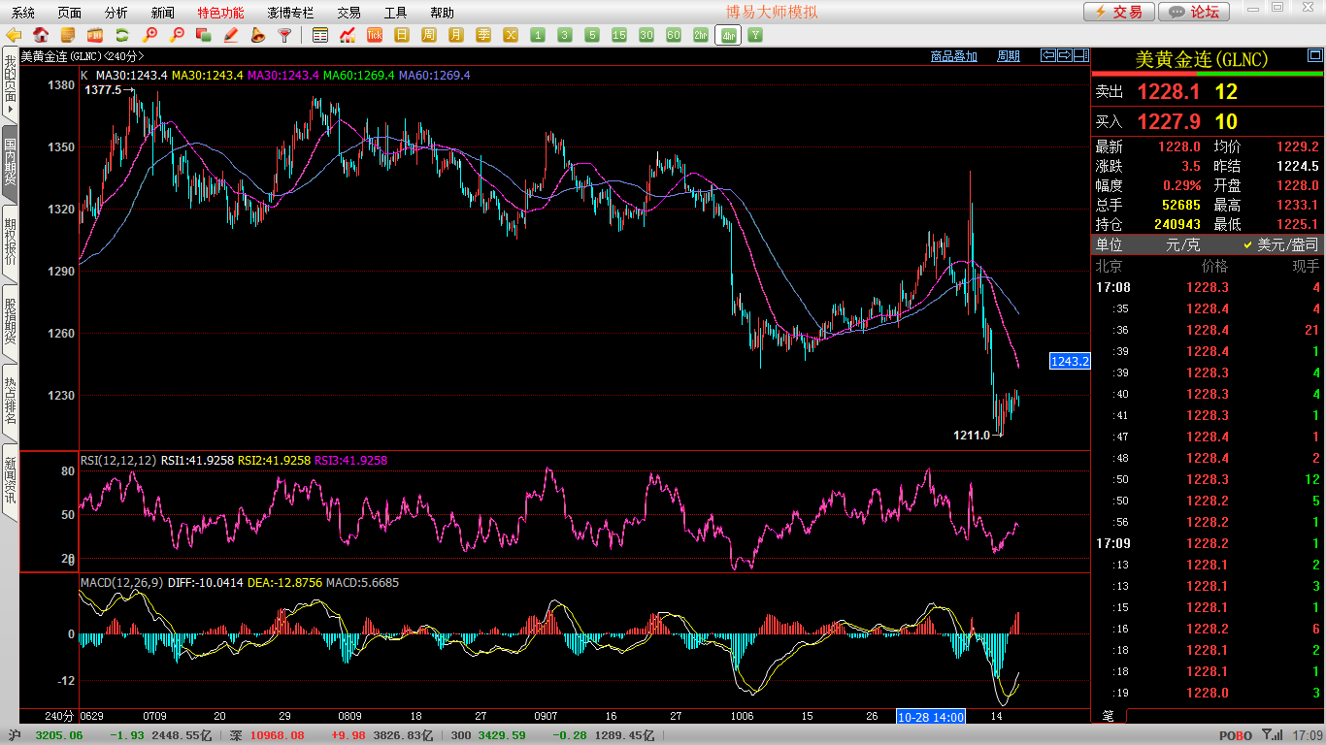Select 元/克 unit option

pos(1182,245)
